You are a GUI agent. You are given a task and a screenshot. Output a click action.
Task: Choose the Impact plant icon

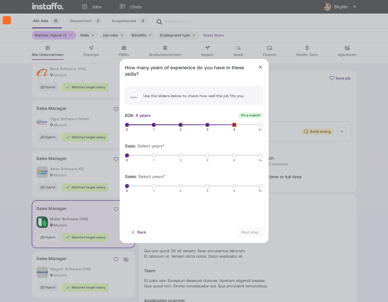tap(208, 48)
